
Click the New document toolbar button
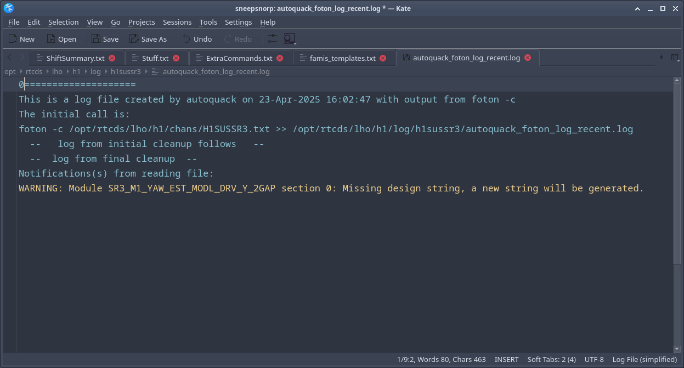pyautogui.click(x=21, y=39)
